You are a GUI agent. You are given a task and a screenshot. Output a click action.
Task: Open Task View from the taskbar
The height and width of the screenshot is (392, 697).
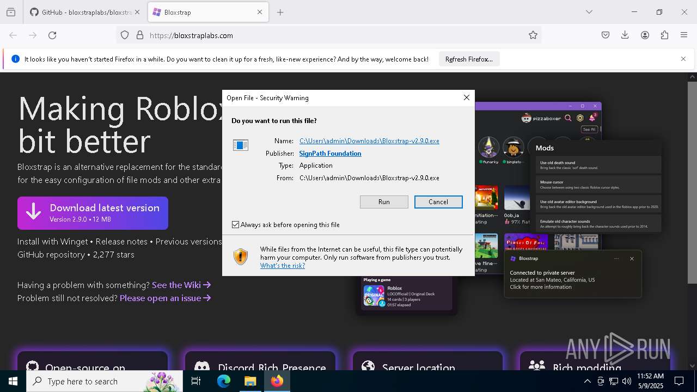tap(196, 381)
